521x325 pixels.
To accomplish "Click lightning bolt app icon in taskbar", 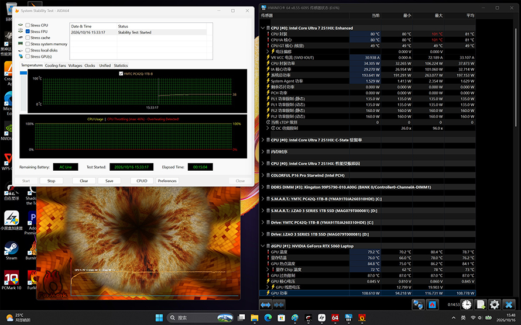I will pos(321,318).
